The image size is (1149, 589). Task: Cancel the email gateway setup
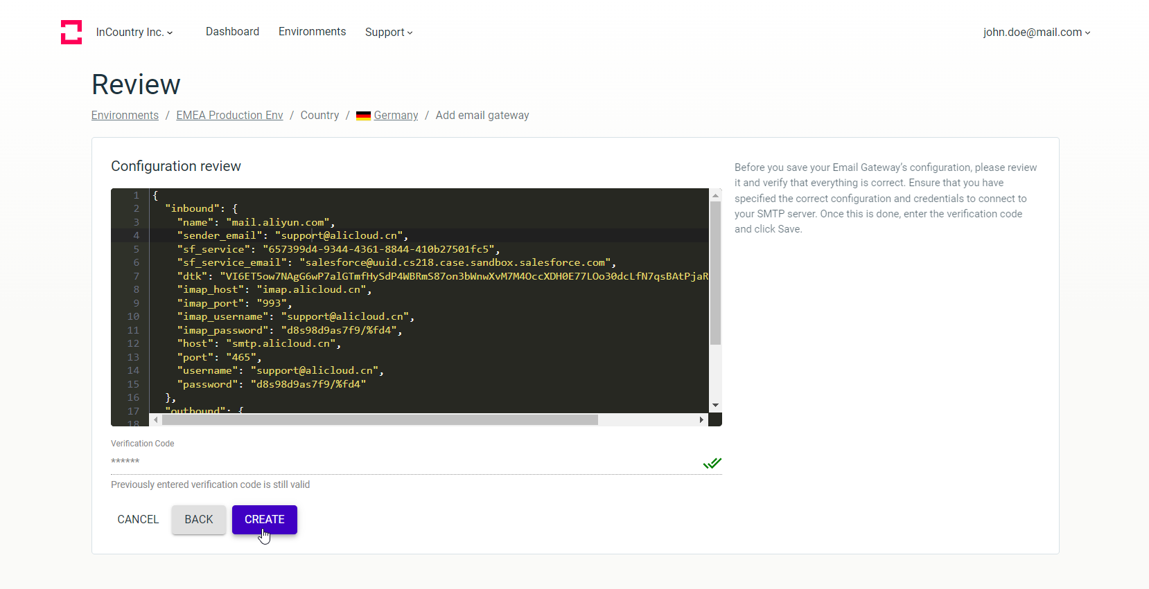(138, 520)
